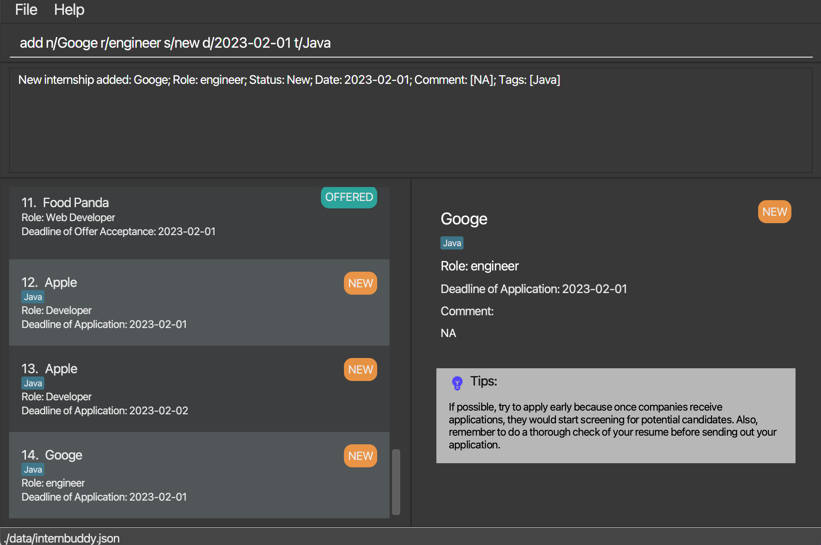Open the Help menu
821x545 pixels.
pos(69,9)
